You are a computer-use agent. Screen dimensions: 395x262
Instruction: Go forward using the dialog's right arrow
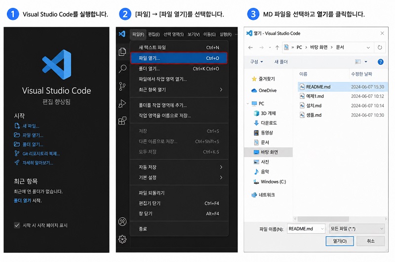click(x=262, y=47)
